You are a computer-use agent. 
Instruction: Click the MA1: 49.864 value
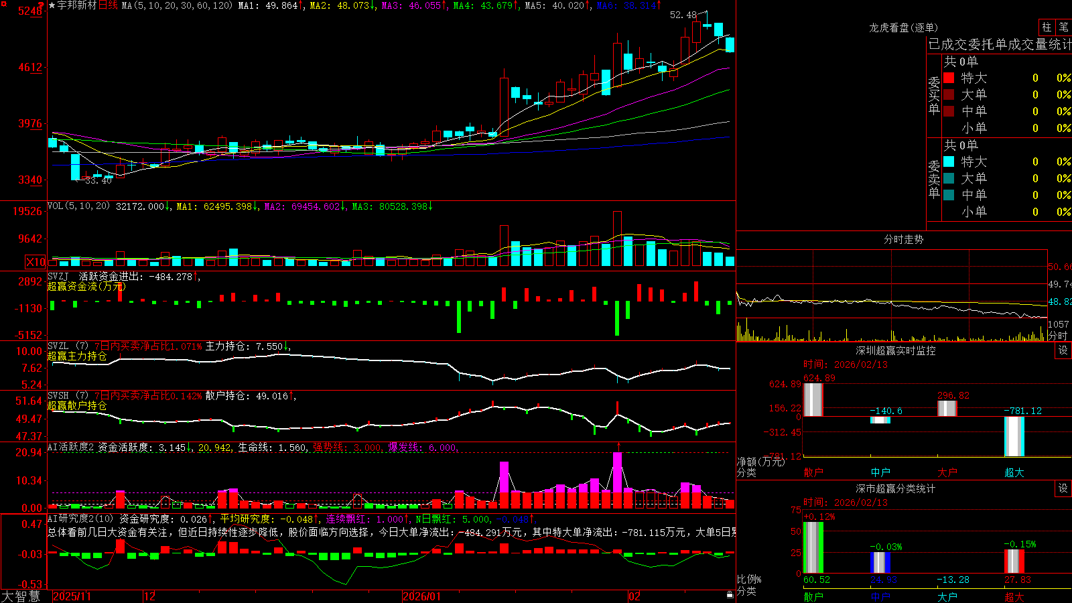[268, 5]
